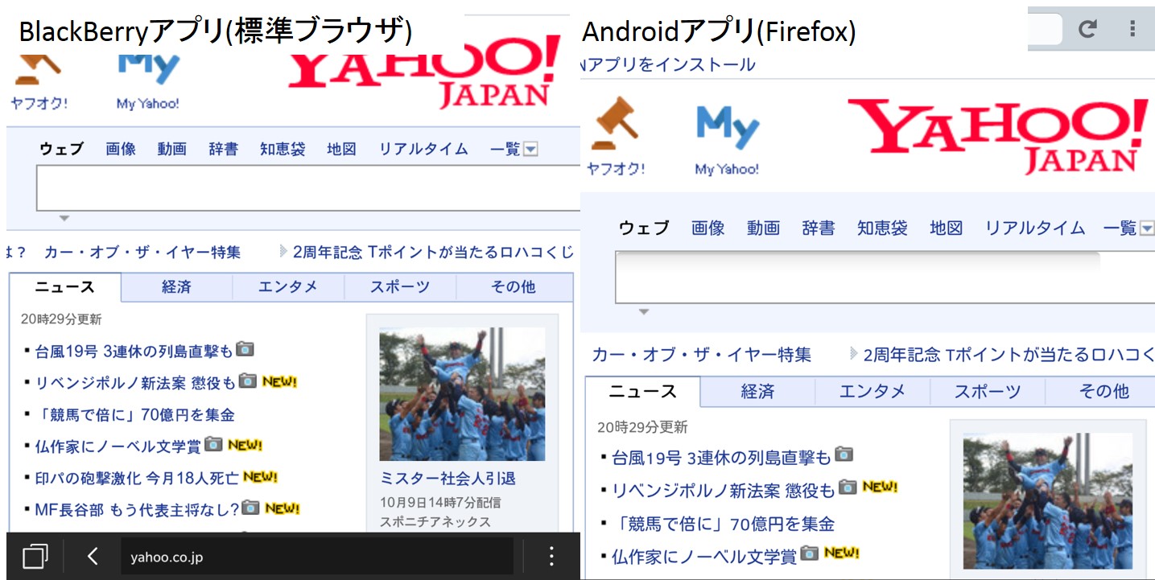This screenshot has width=1155, height=580.
Task: Open Yahoo Auctions icon in BlackBerry browser
Action: coord(38,71)
